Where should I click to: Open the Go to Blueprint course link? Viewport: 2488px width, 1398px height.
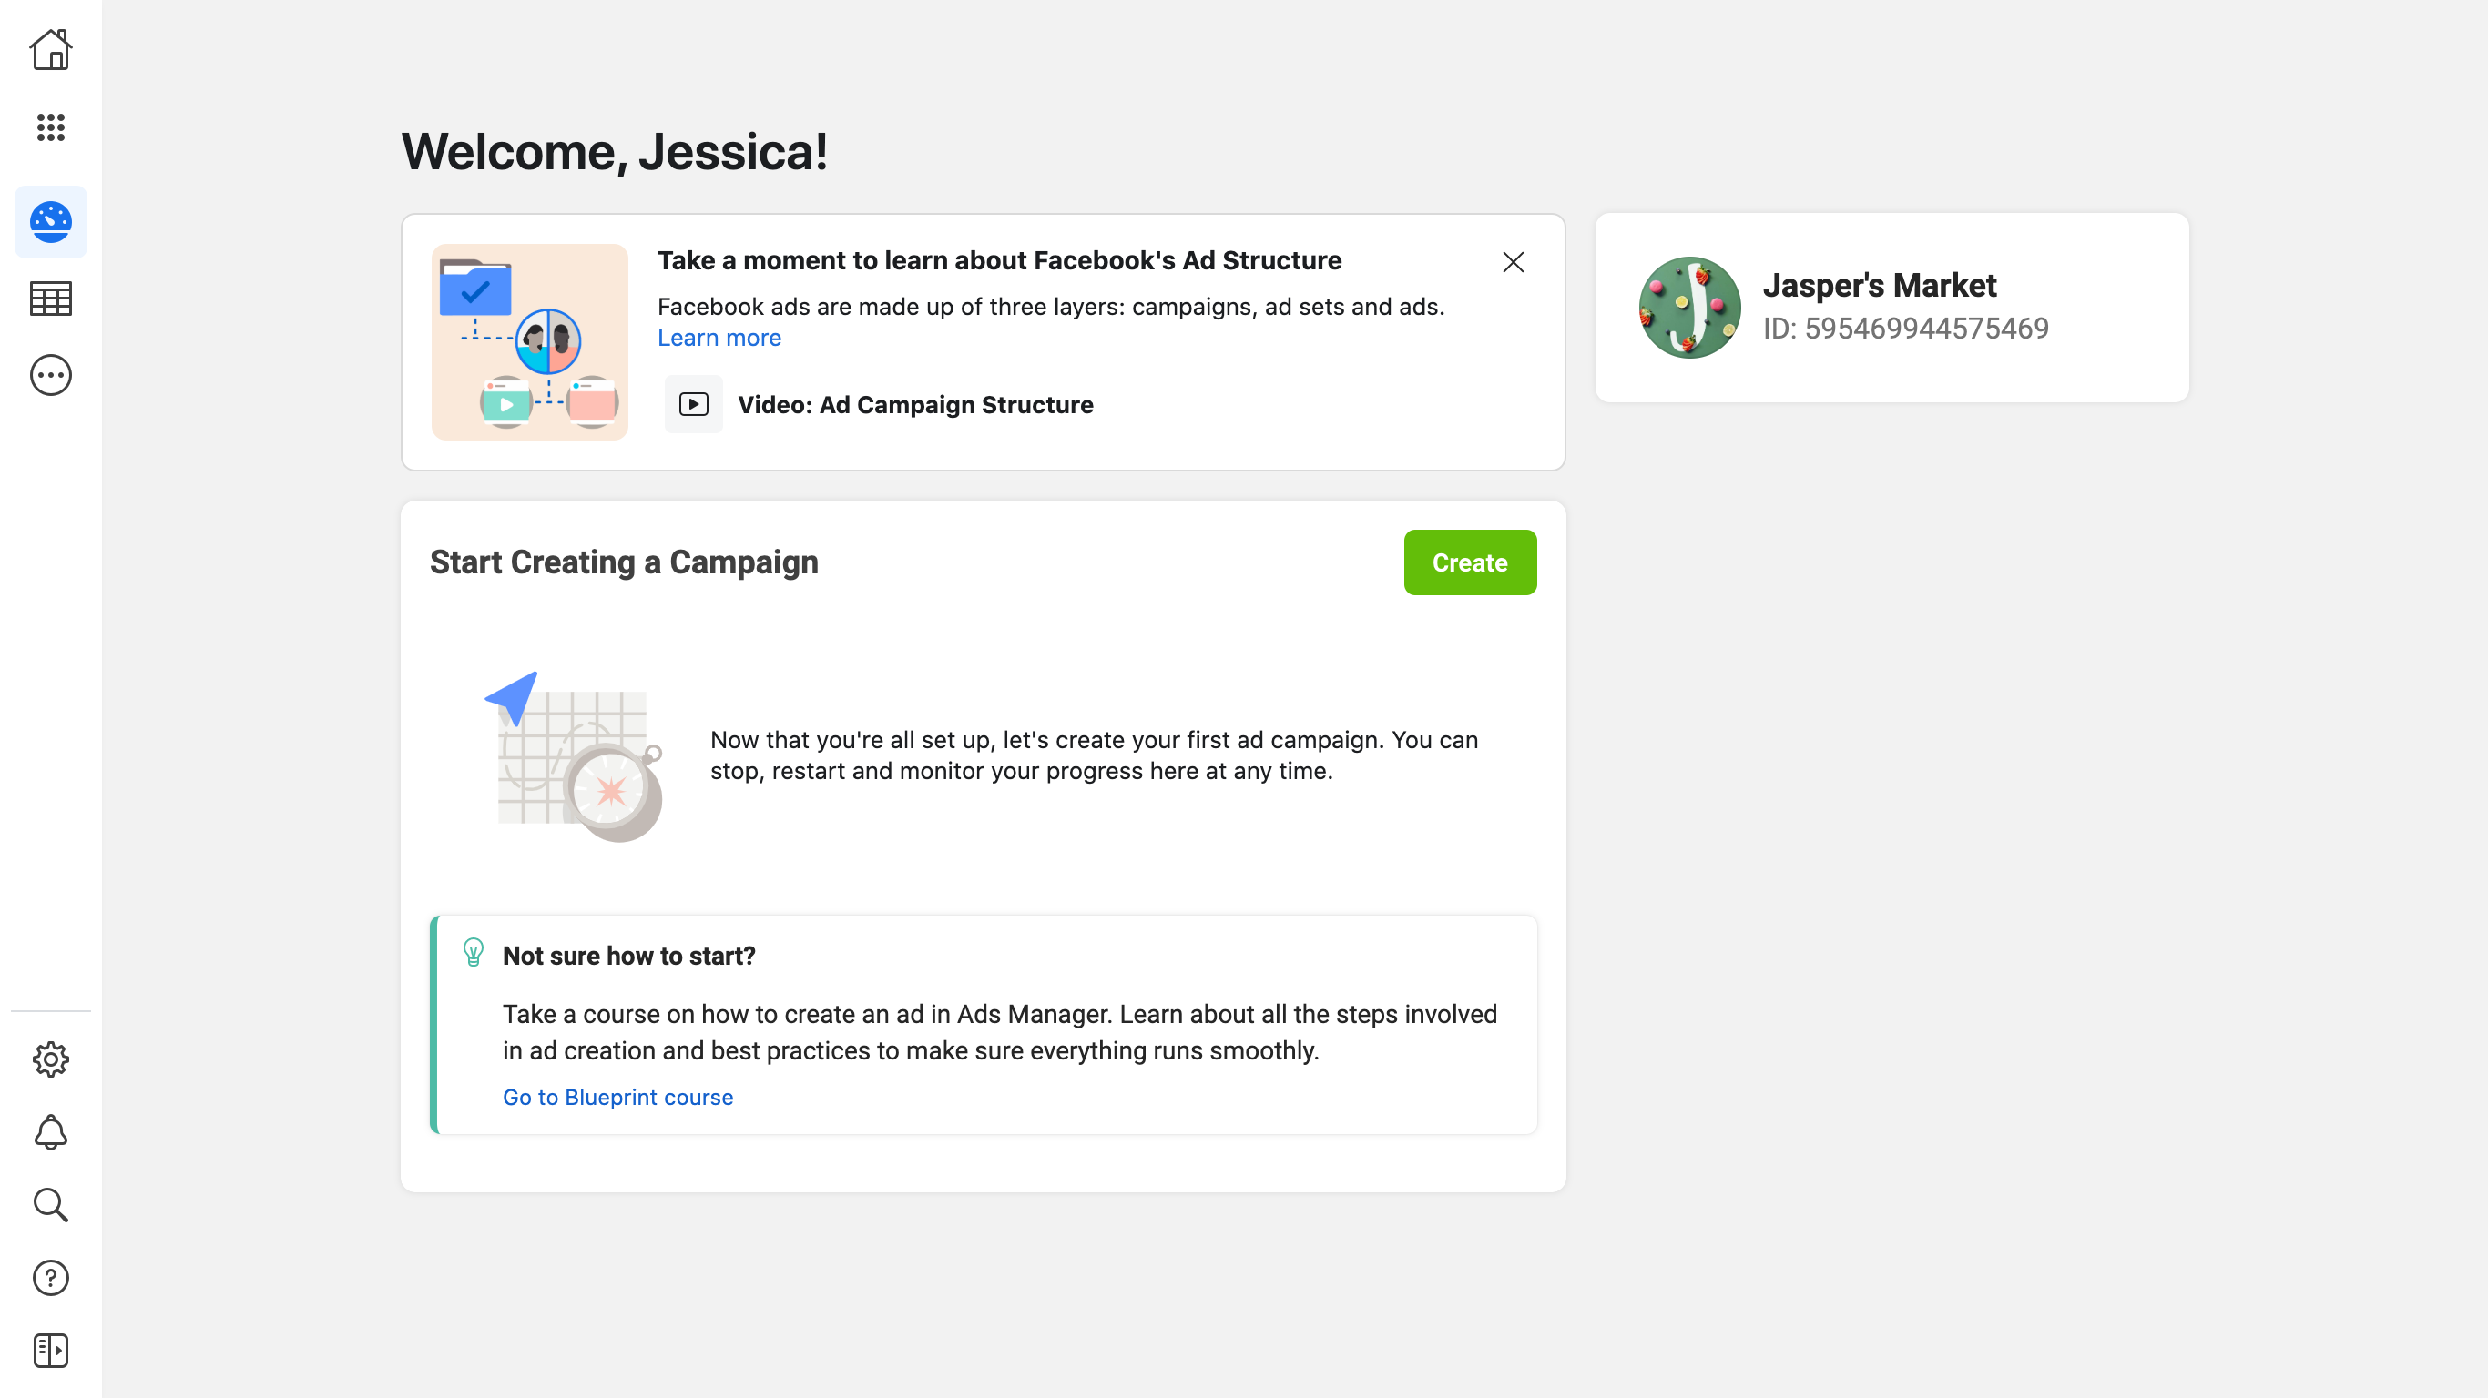point(617,1097)
